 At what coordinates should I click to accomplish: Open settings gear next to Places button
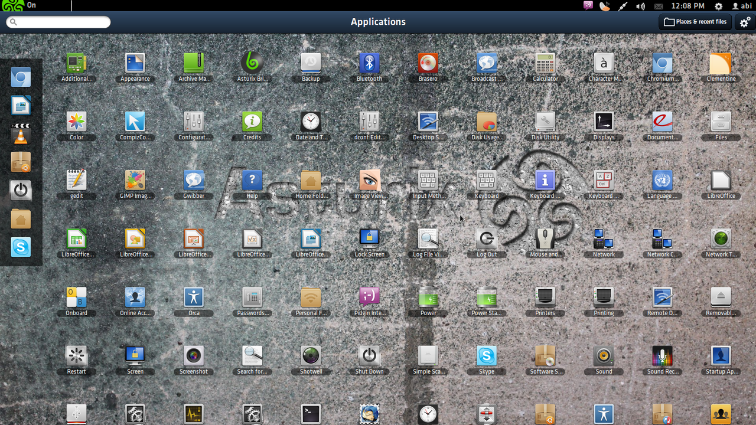745,22
